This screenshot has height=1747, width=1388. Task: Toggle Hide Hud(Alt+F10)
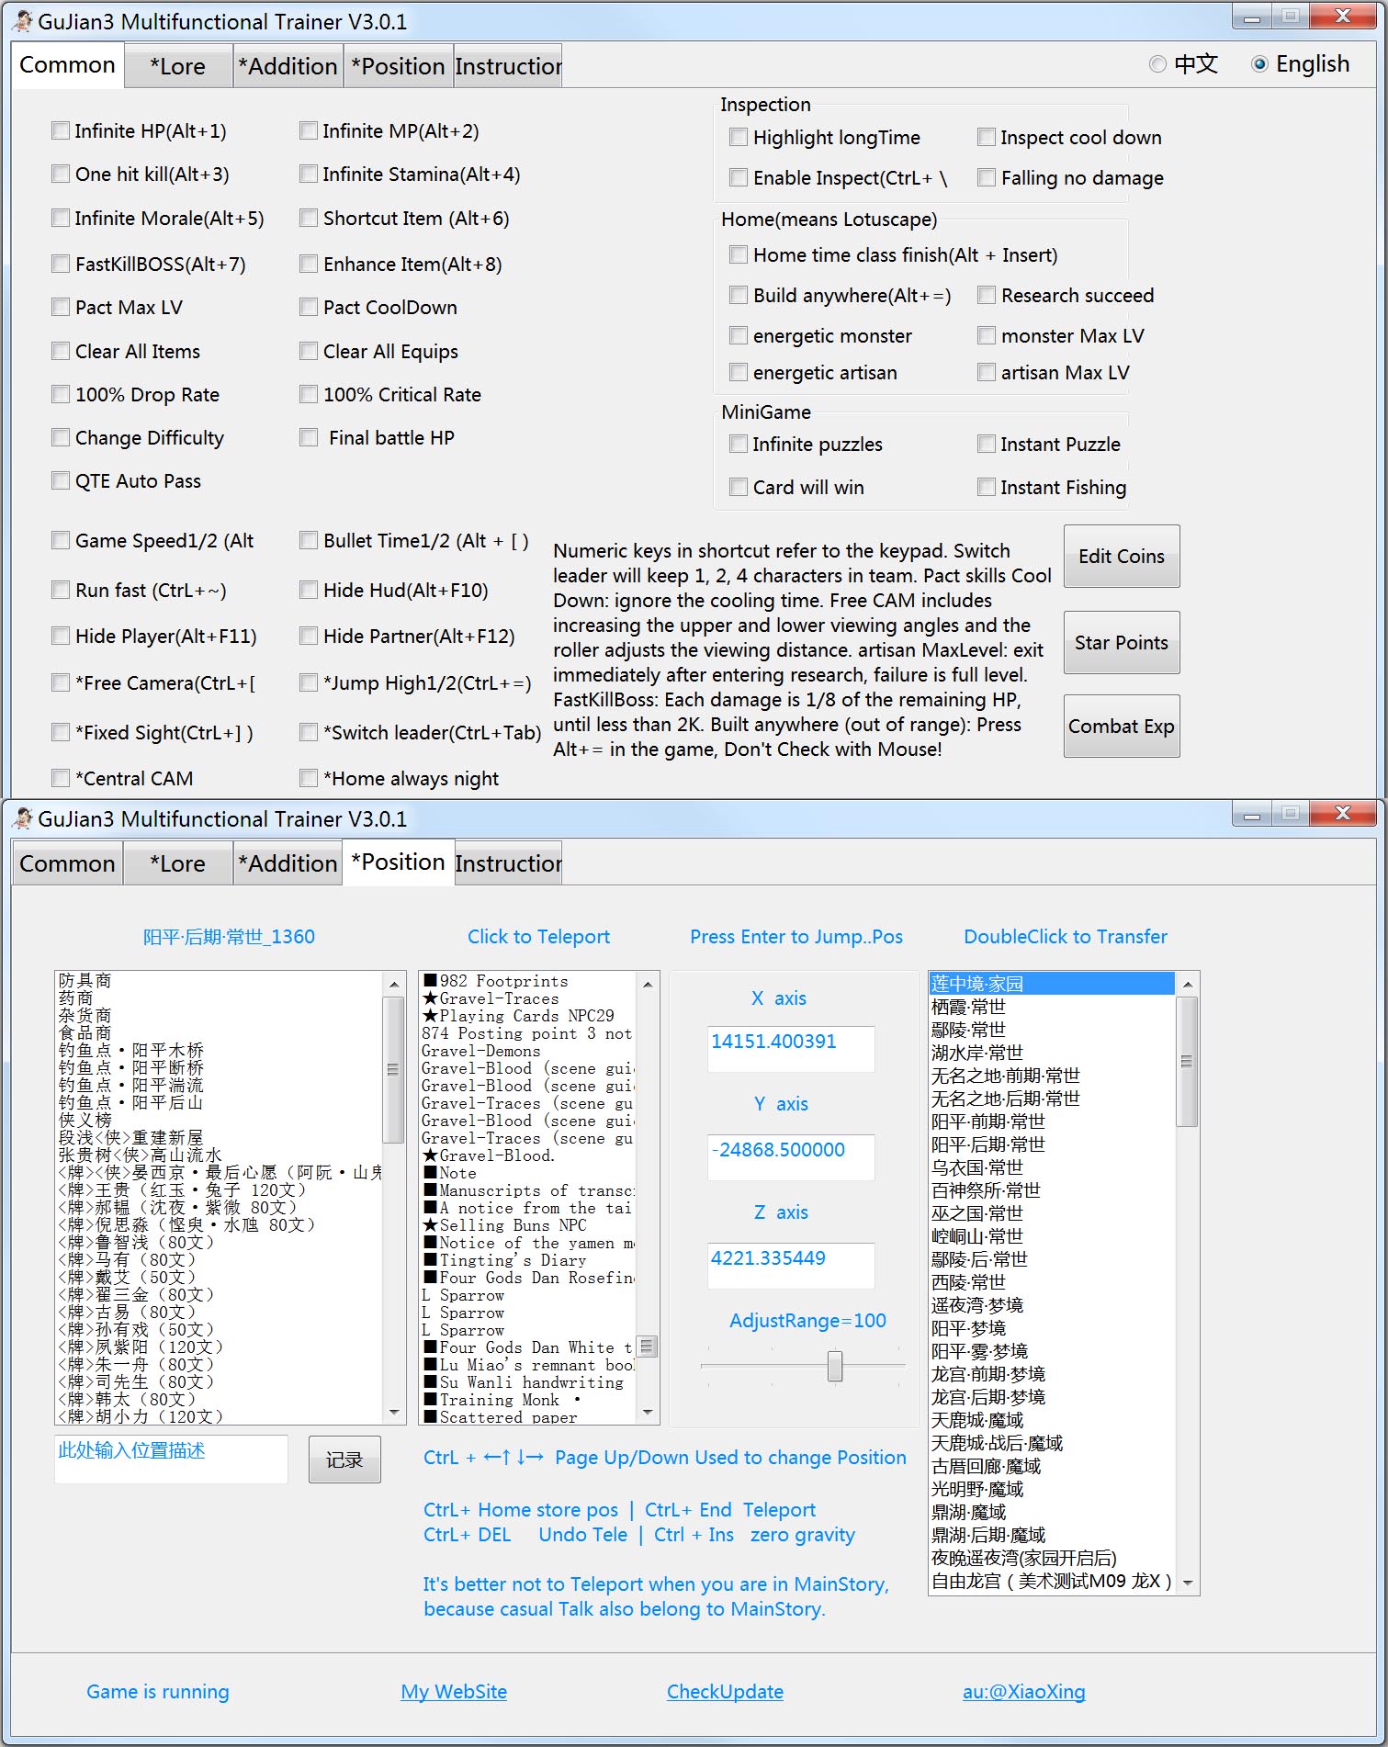coord(309,590)
